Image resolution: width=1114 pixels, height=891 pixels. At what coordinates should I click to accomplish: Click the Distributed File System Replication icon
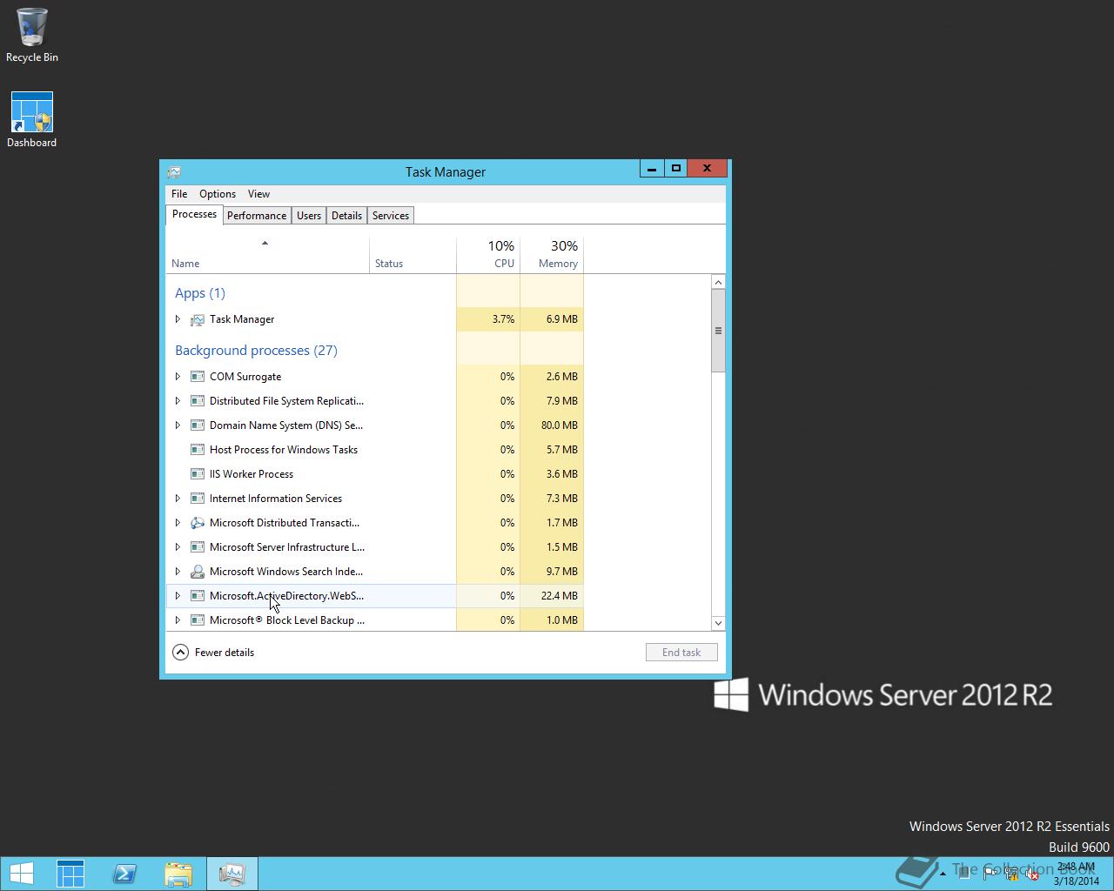pos(198,401)
